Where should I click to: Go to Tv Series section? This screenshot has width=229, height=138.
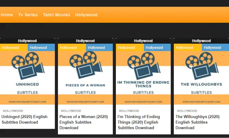pos(28,15)
